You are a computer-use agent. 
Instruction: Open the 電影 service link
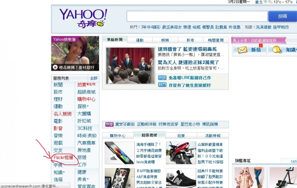tap(58, 121)
